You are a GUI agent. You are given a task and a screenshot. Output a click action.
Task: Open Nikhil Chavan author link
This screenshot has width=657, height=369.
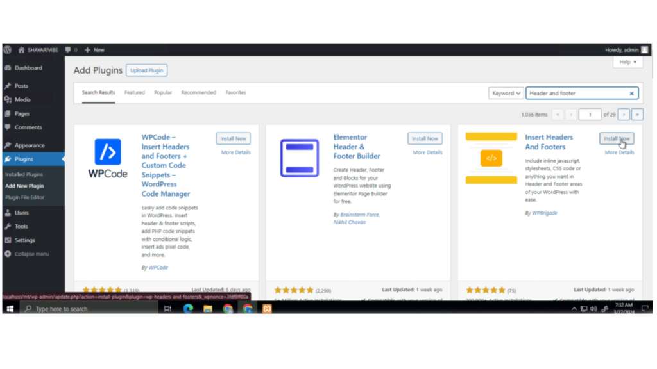pyautogui.click(x=350, y=222)
